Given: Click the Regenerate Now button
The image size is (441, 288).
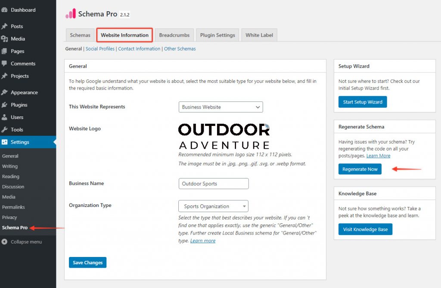Looking at the screenshot, I should point(360,169).
